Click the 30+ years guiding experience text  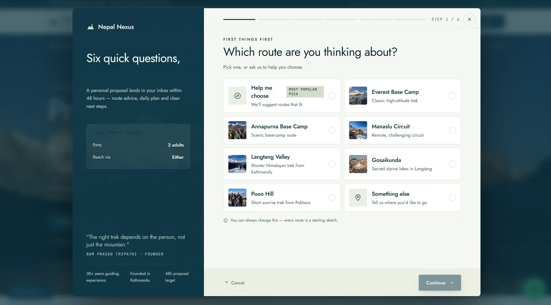[x=103, y=277]
